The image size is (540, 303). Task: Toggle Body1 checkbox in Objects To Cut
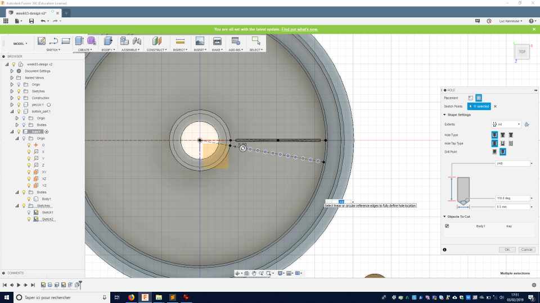447,226
